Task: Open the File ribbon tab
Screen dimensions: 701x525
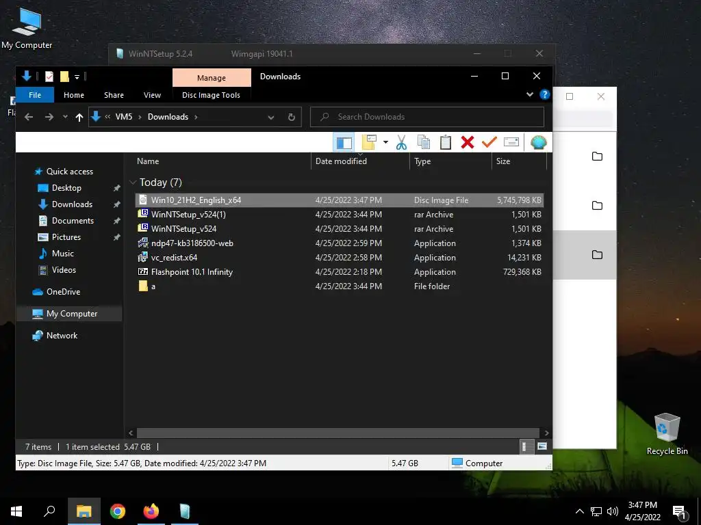Action: [35, 95]
